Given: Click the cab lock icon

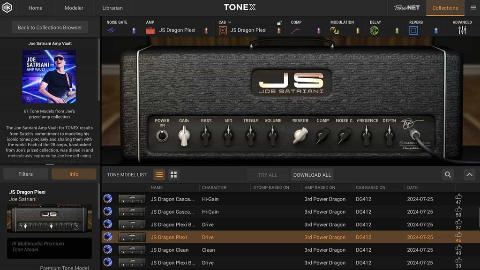Looking at the screenshot, I should (279, 23).
